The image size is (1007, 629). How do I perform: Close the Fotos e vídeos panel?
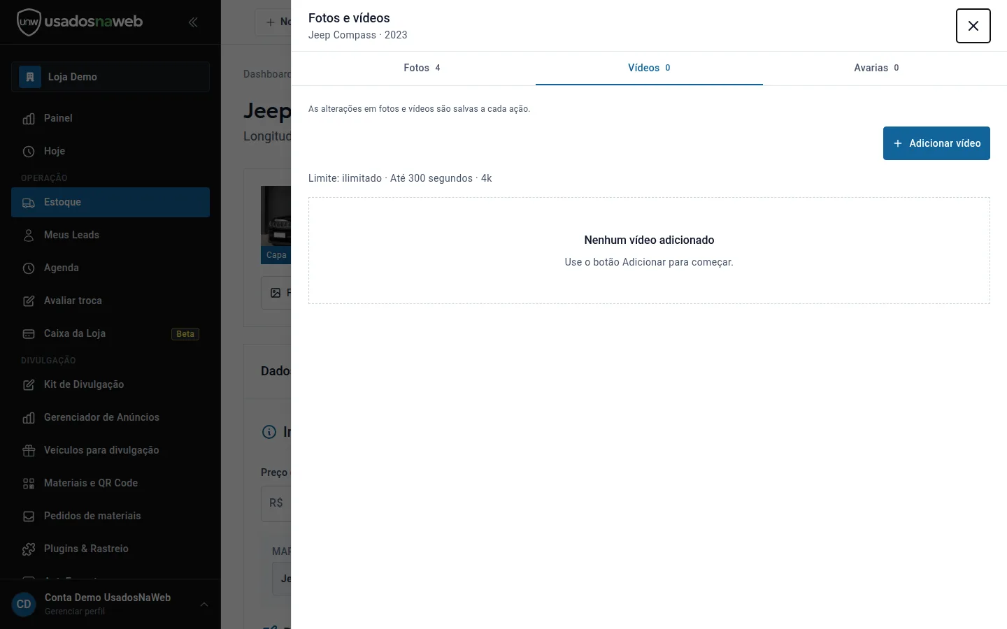tap(973, 26)
